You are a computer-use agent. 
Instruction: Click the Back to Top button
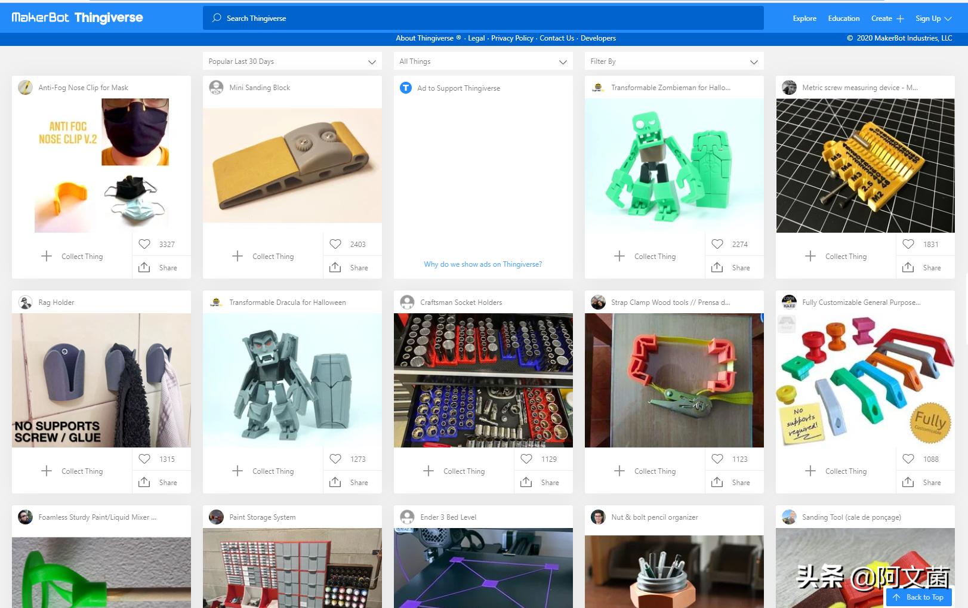(x=918, y=597)
